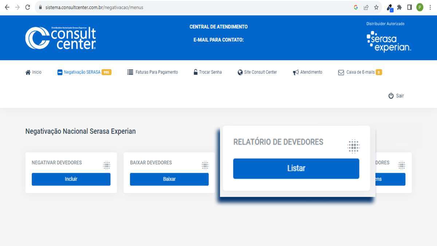Image resolution: width=437 pixels, height=246 pixels.
Task: Click the Consult Center logo
Action: click(x=61, y=38)
